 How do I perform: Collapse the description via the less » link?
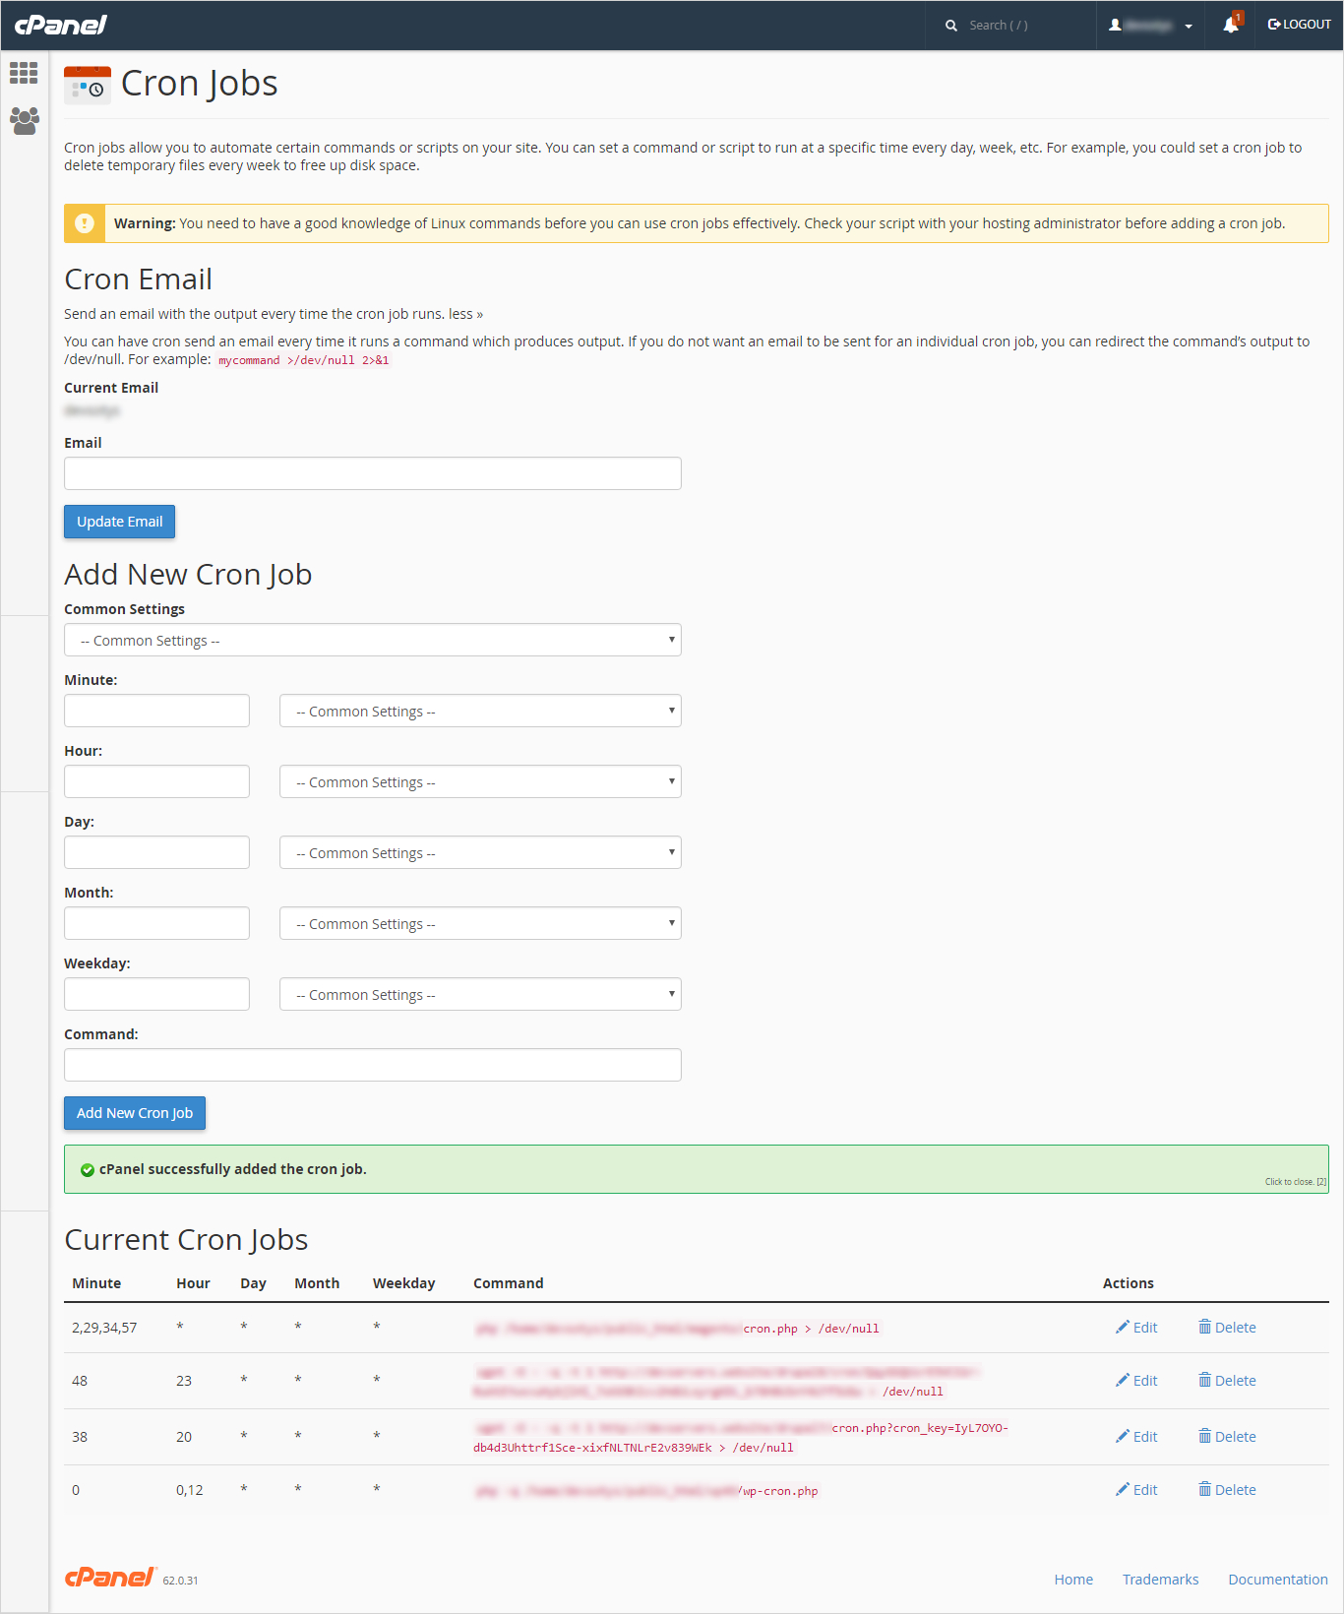tap(465, 314)
